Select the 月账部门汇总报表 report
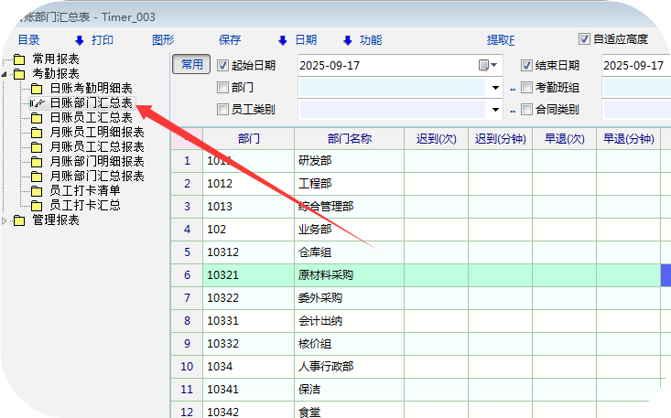Image resolution: width=671 pixels, height=418 pixels. [x=96, y=177]
